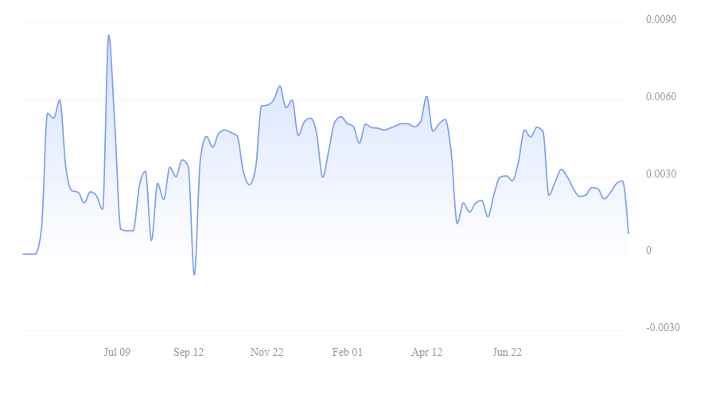Click the 0.0060 y-axis value

(x=661, y=96)
